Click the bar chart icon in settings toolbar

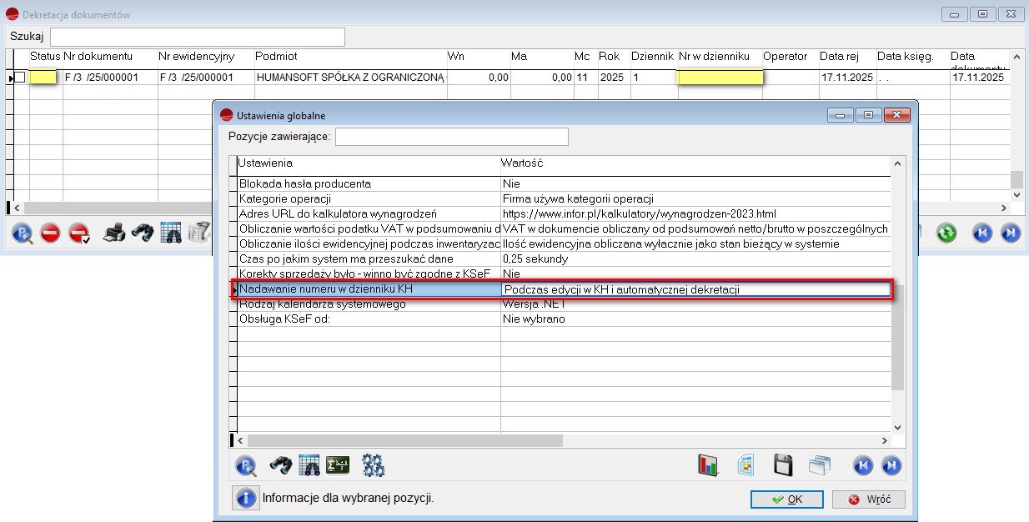pyautogui.click(x=708, y=465)
